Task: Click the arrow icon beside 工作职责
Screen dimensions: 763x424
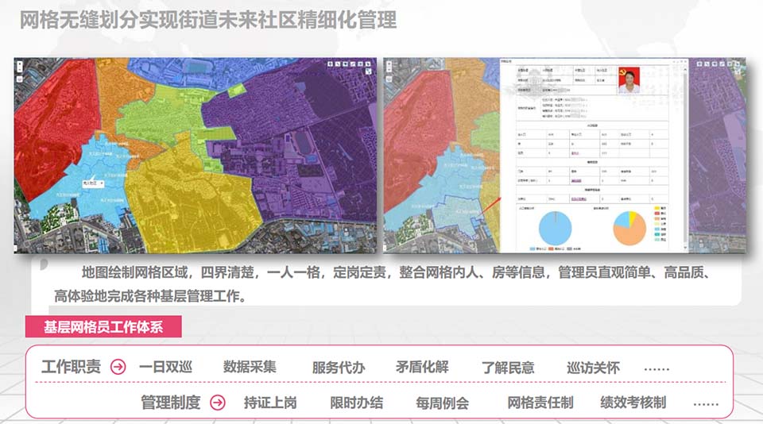Action: pos(118,368)
